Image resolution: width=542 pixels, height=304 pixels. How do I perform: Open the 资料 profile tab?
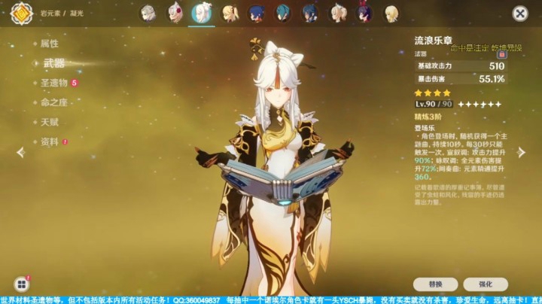pyautogui.click(x=50, y=142)
